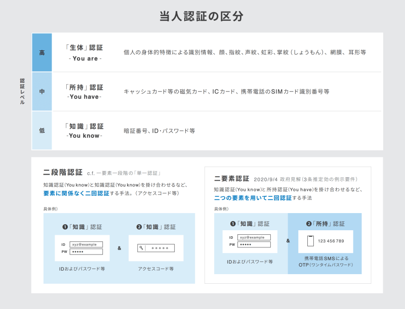Viewport: 405px width, 309px height.
Task: Click the 「所持」認証 You have row label
Action: click(x=85, y=91)
